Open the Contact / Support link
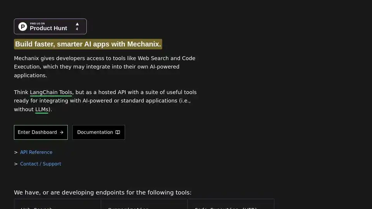Screen dimensions: 372x209 pos(41,164)
